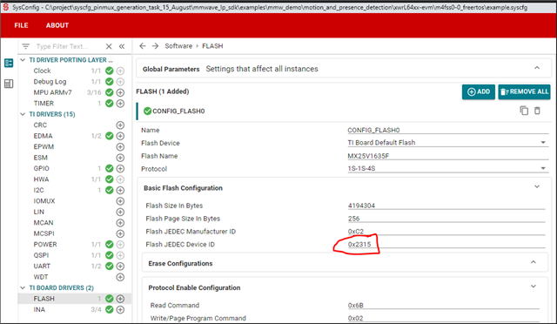The image size is (557, 324).
Task: Add another UART instance
Action: pyautogui.click(x=120, y=266)
